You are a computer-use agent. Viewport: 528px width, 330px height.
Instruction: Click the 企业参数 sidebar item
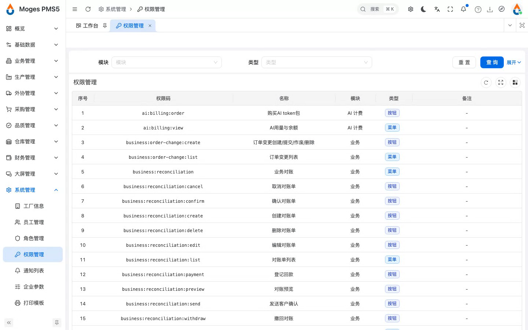(33, 287)
